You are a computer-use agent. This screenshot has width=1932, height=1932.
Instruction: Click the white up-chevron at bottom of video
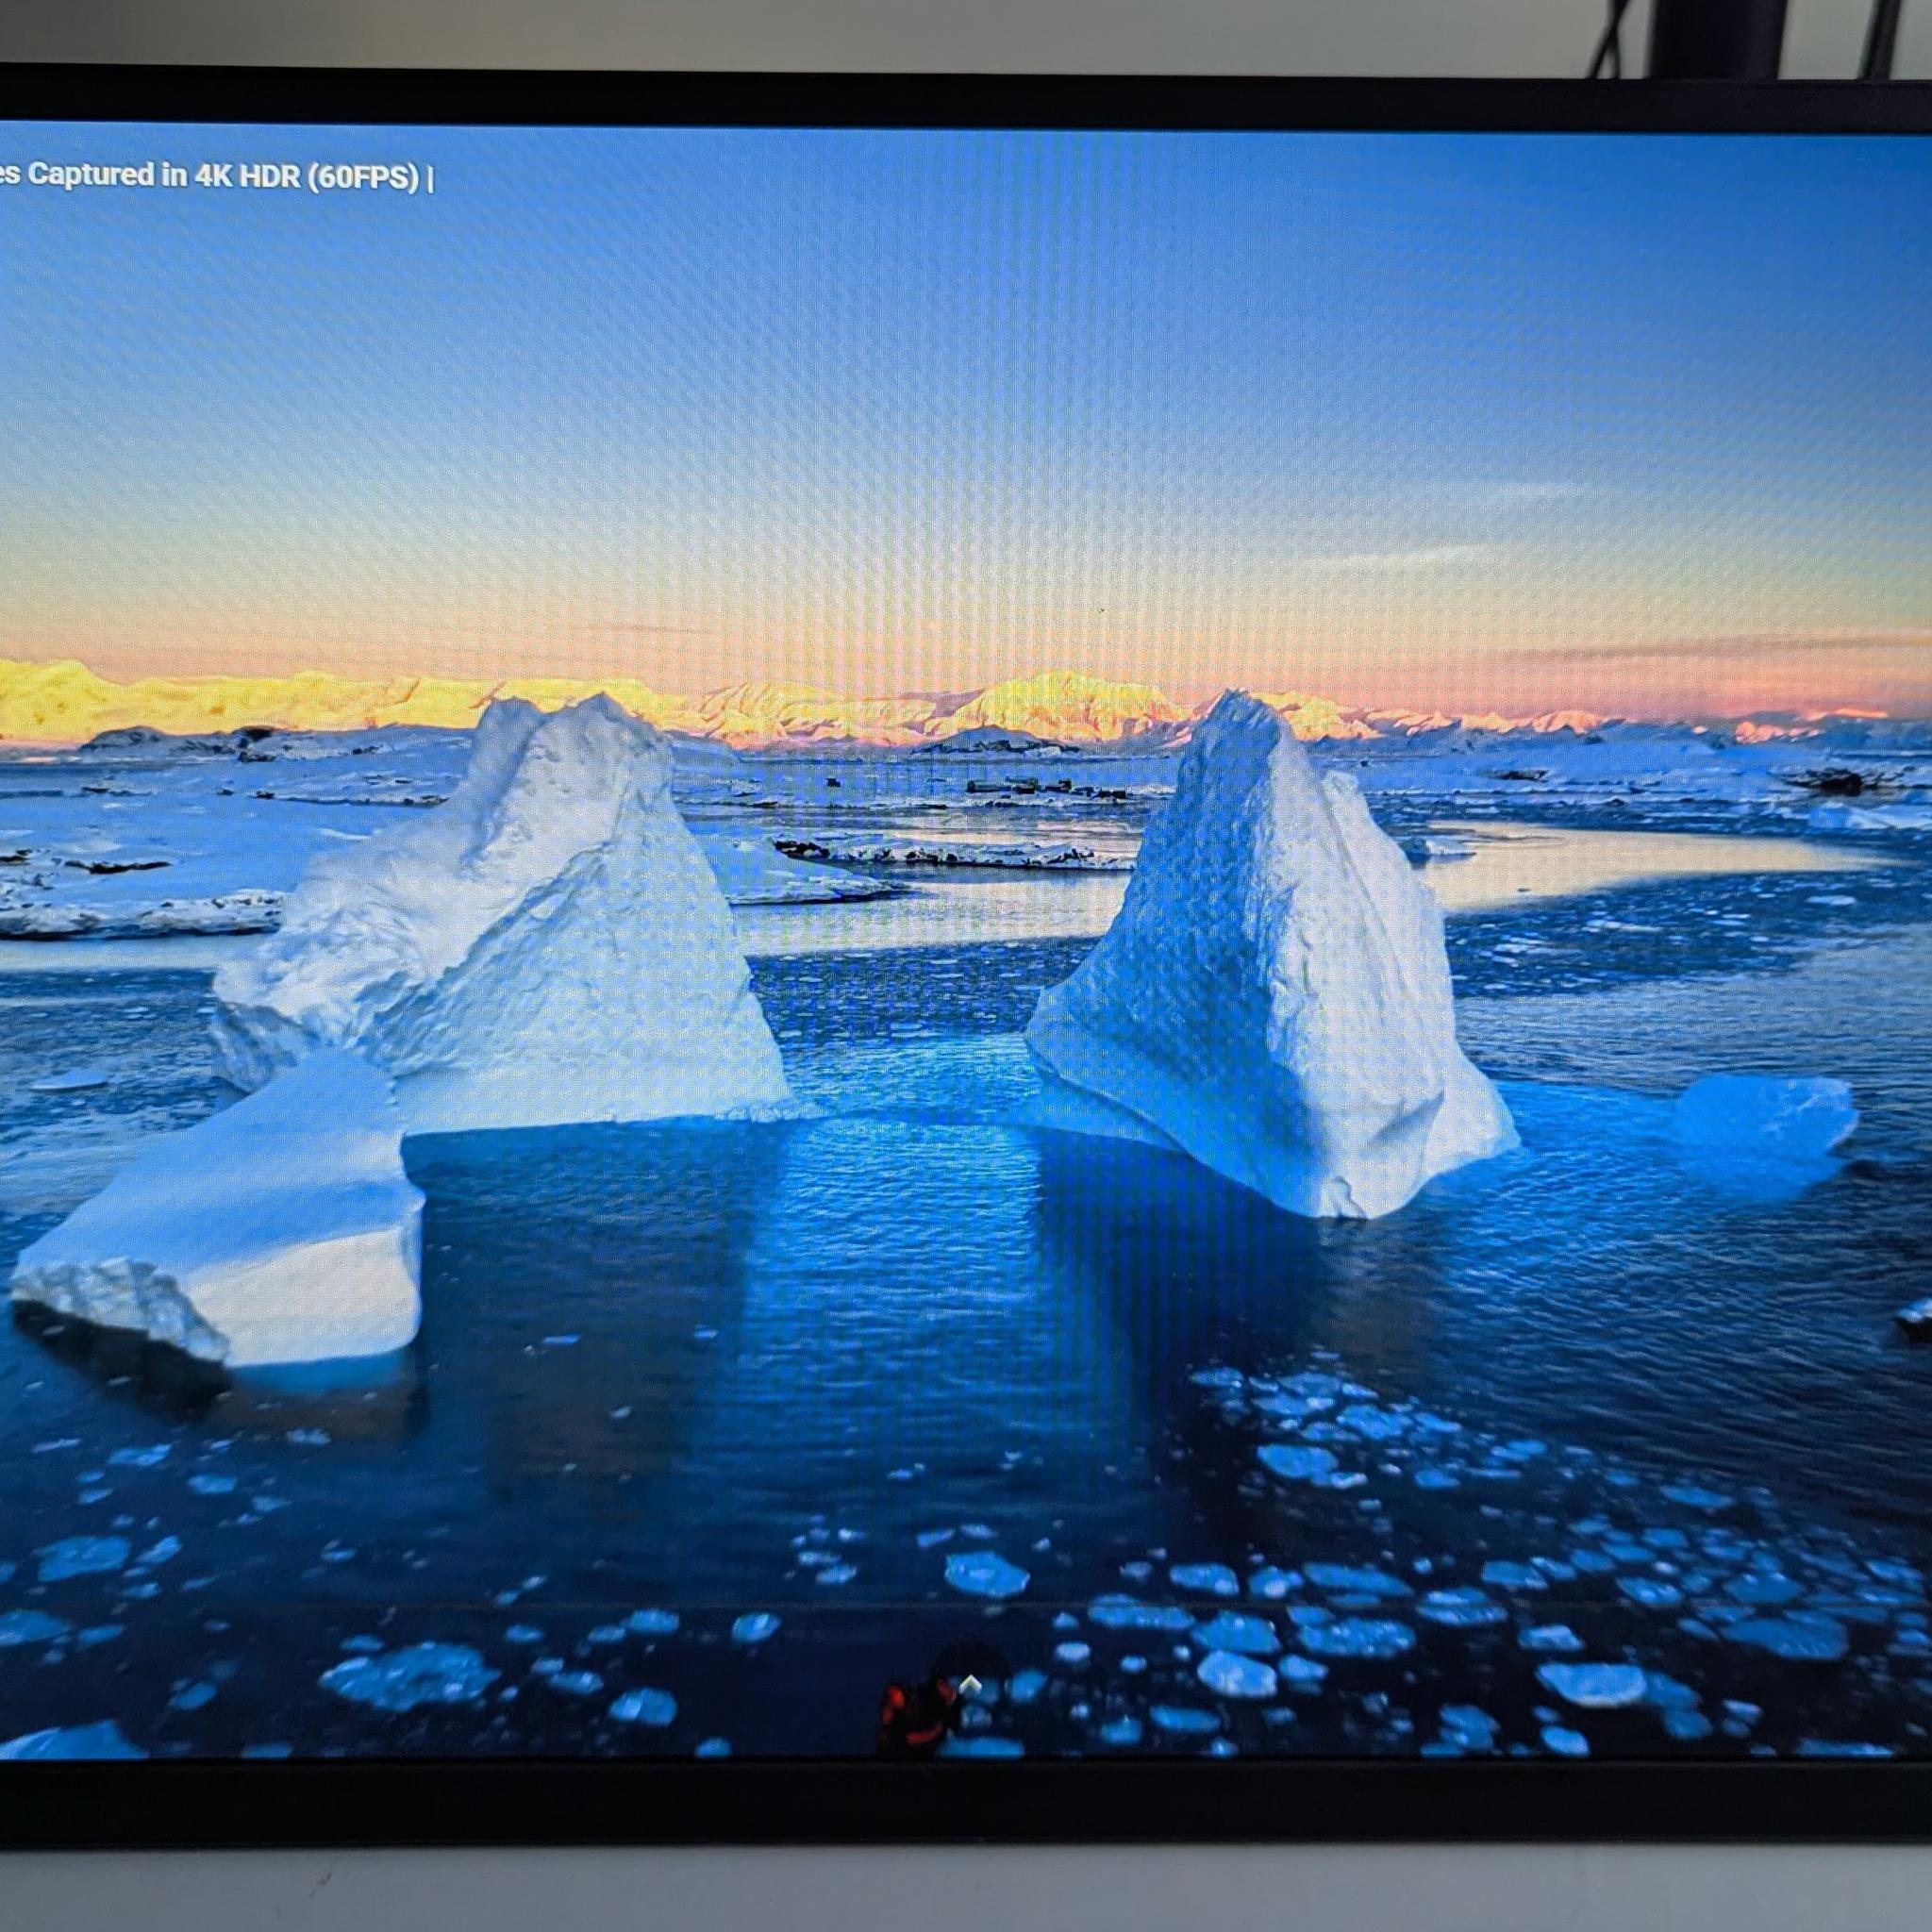969,1686
